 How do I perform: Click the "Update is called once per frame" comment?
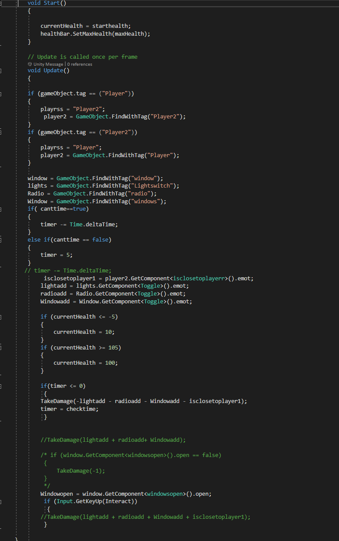(87, 57)
